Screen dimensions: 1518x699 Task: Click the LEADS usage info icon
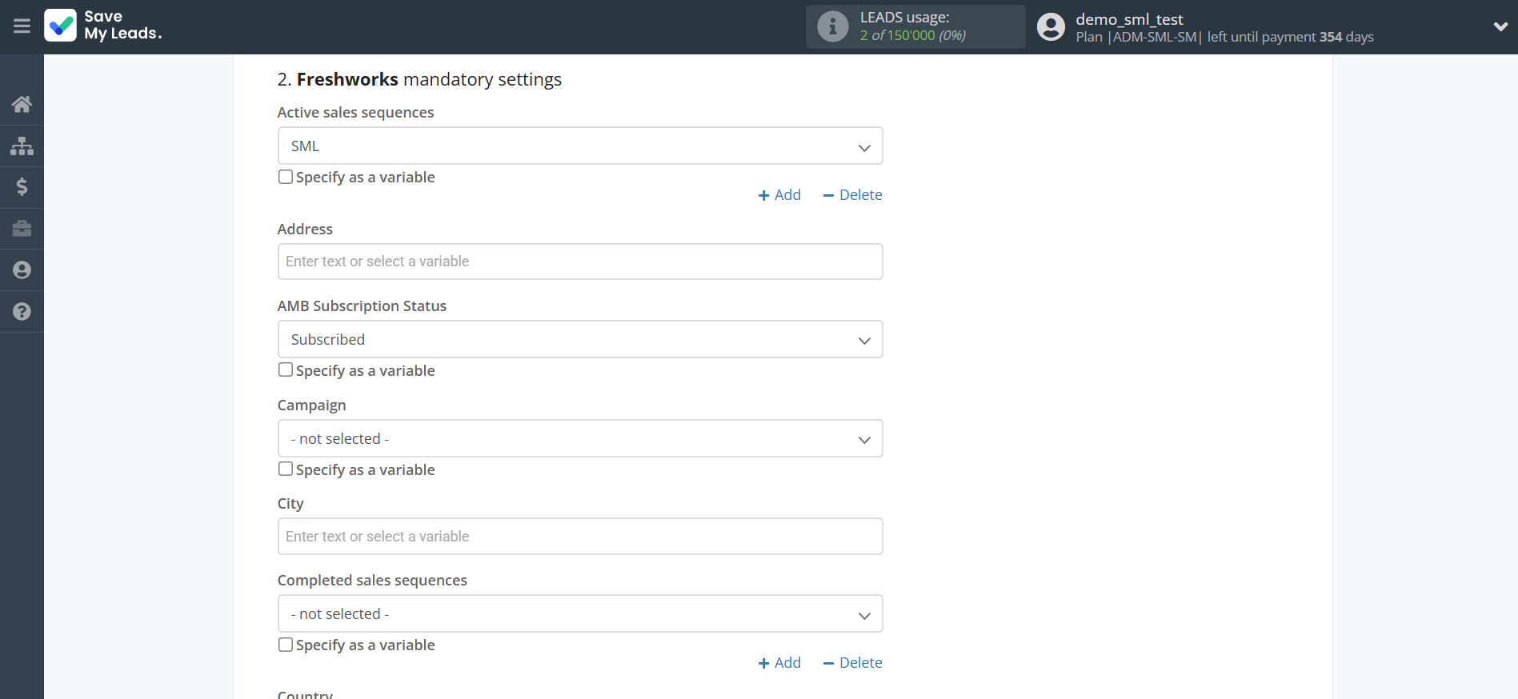pos(832,26)
